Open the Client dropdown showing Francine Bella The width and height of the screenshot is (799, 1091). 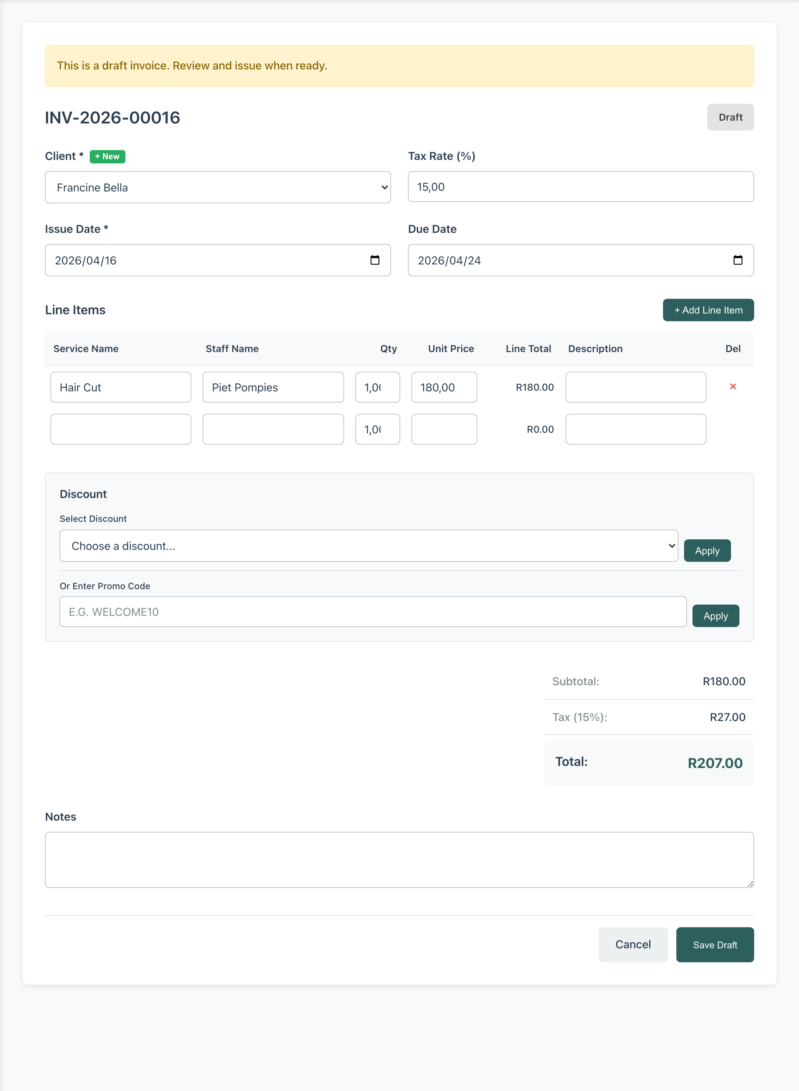(x=218, y=187)
